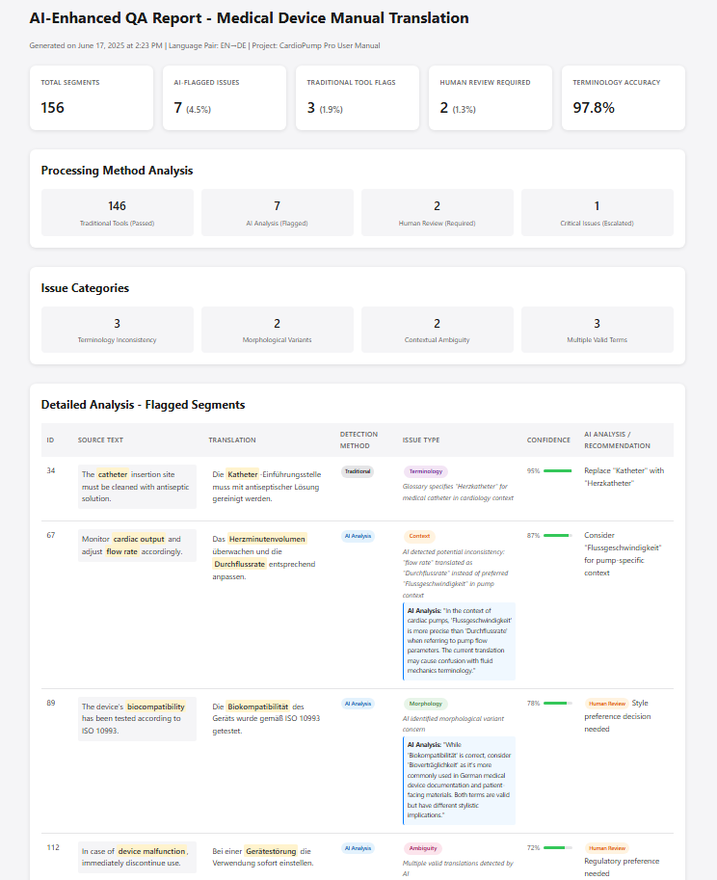
Task: Click highlighted term 'Gerätestörung'
Action: click(x=271, y=851)
